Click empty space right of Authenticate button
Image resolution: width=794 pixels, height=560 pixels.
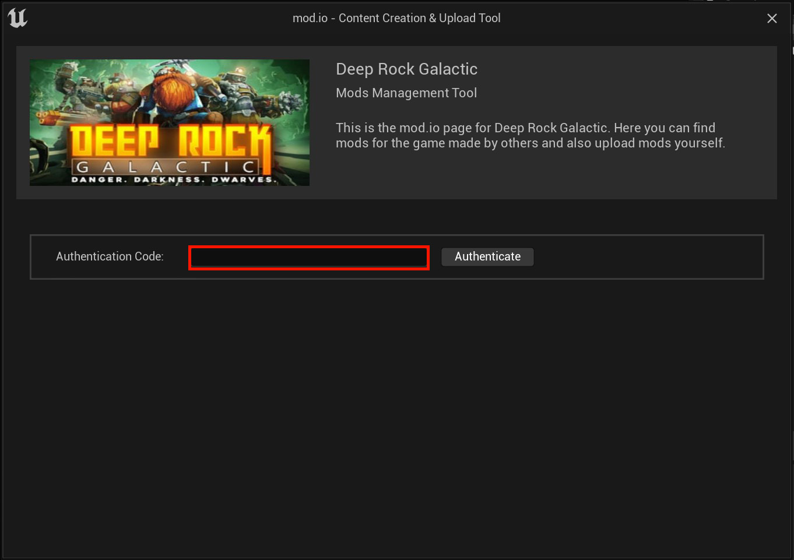tap(647, 257)
